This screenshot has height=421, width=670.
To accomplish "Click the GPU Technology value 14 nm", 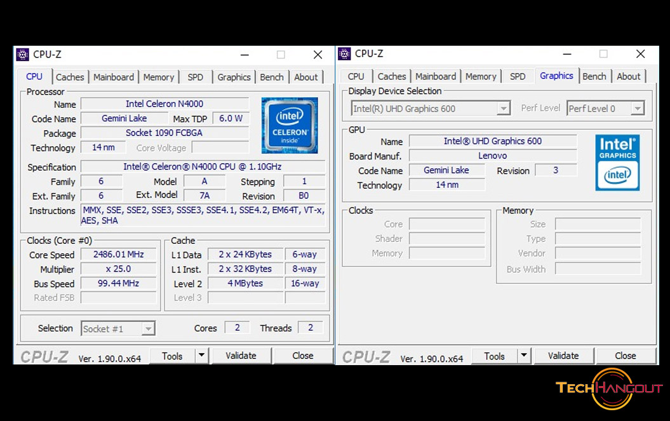I will point(447,185).
